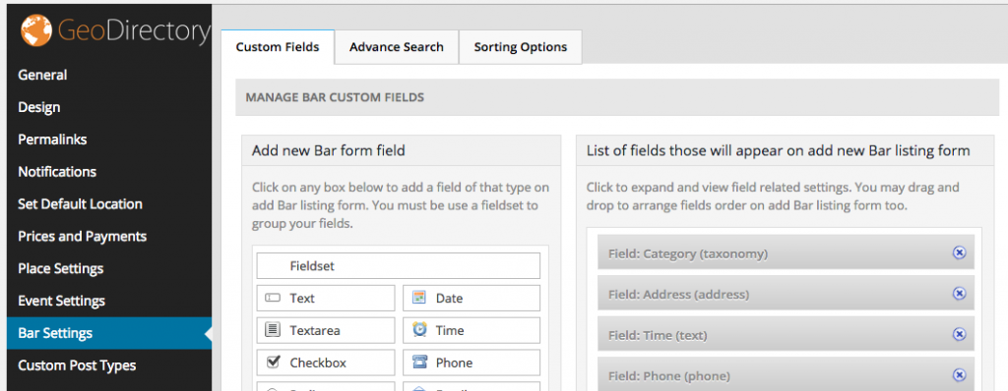Add a Fieldset to the form
This screenshot has height=391, width=1008.
(398, 266)
